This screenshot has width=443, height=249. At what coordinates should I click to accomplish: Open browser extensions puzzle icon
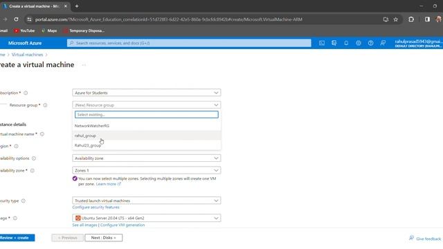411,19
